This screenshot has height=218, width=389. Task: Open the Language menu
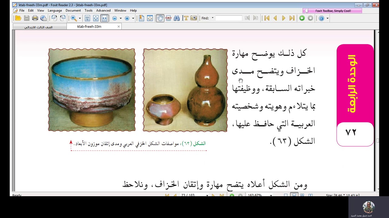click(55, 10)
